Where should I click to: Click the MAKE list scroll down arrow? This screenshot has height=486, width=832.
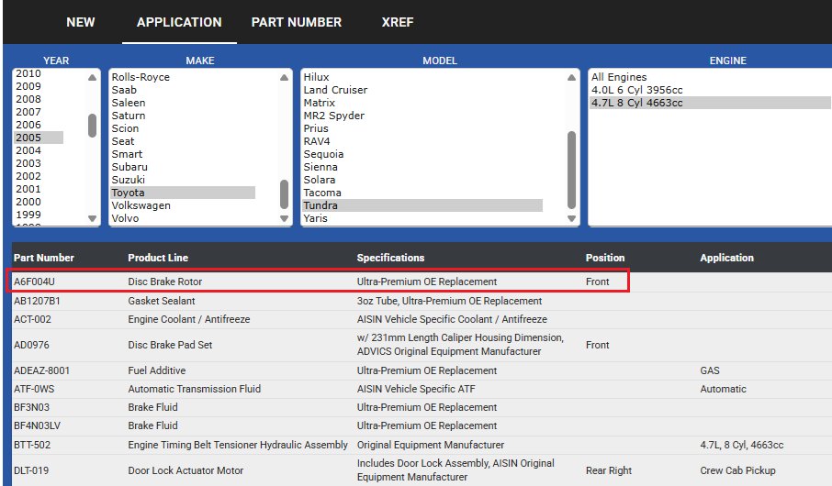pyautogui.click(x=285, y=218)
